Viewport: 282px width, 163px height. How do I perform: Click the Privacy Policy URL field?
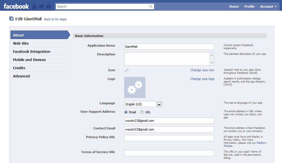[169, 138]
